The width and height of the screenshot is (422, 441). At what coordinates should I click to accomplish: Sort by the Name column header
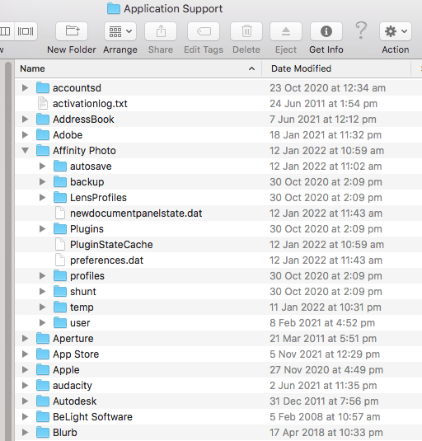point(138,68)
